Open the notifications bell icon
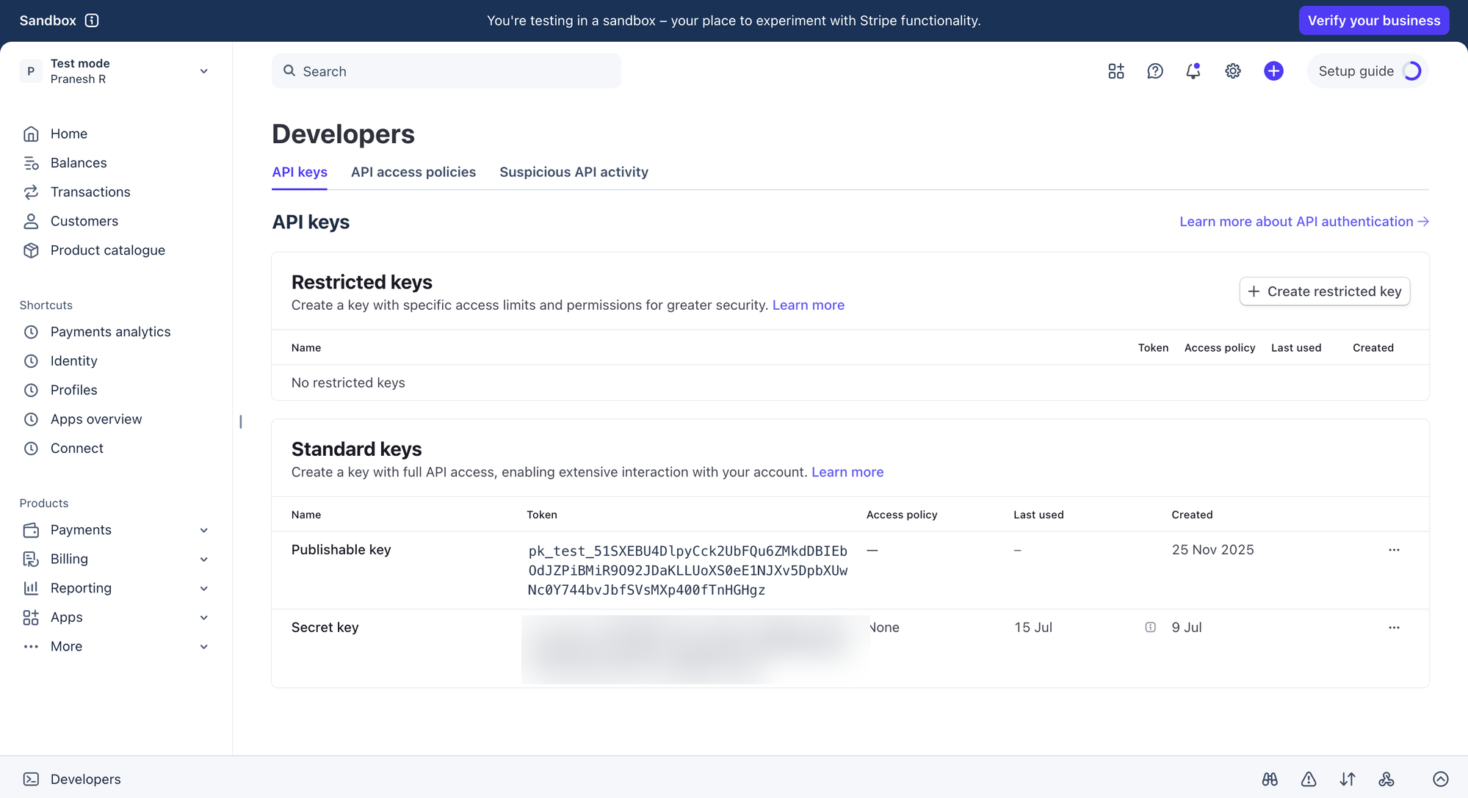 point(1193,71)
